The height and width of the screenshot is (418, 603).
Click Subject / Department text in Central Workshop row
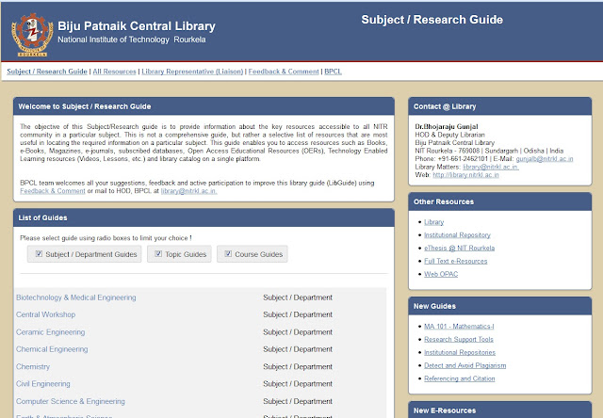pyautogui.click(x=298, y=314)
